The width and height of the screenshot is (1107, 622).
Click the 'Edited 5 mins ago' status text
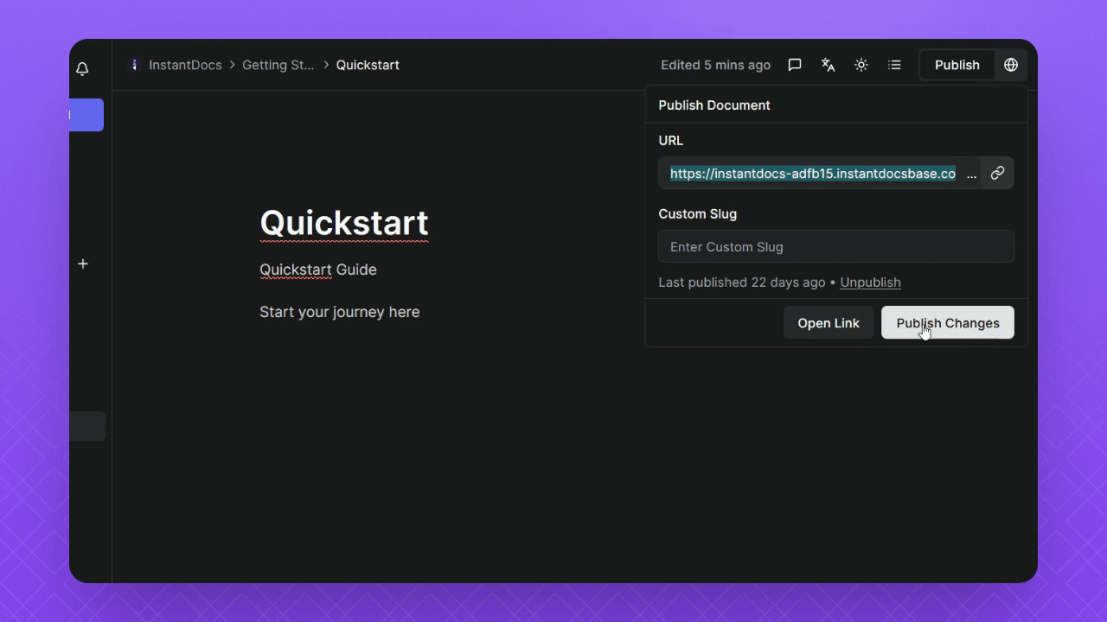pyautogui.click(x=715, y=65)
